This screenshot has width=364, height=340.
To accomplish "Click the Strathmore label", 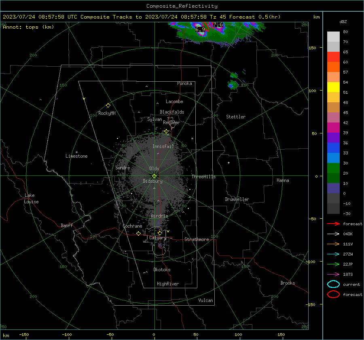I will [x=197, y=239].
